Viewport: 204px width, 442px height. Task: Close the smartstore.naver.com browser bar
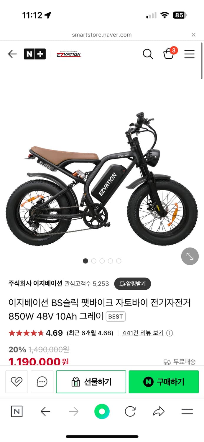coord(193,35)
